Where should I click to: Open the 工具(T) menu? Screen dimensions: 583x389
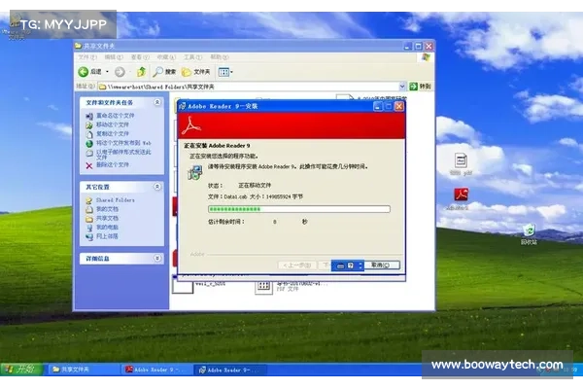[192, 57]
